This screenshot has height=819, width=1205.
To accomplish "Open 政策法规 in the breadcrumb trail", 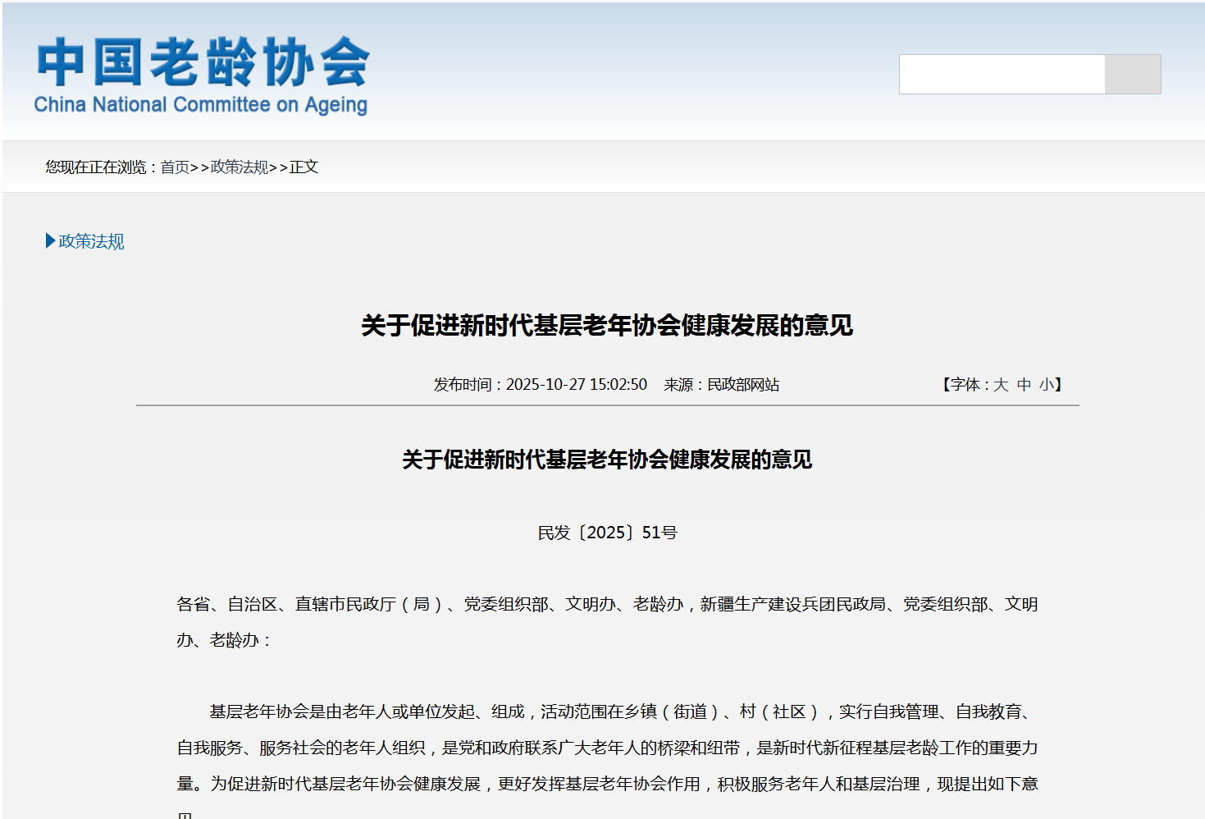I will click(239, 167).
